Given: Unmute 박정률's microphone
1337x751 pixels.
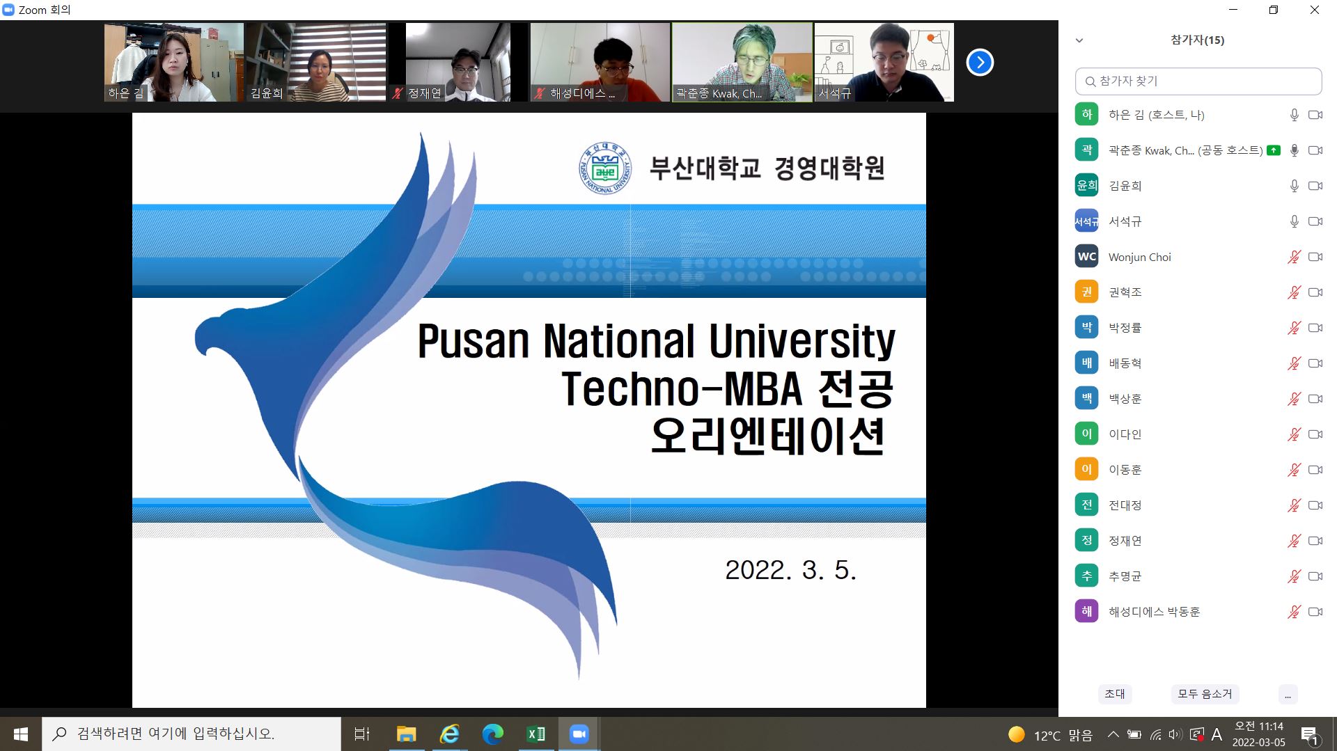Looking at the screenshot, I should click(x=1294, y=327).
